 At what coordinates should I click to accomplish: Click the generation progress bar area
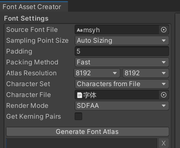coord(81,143)
